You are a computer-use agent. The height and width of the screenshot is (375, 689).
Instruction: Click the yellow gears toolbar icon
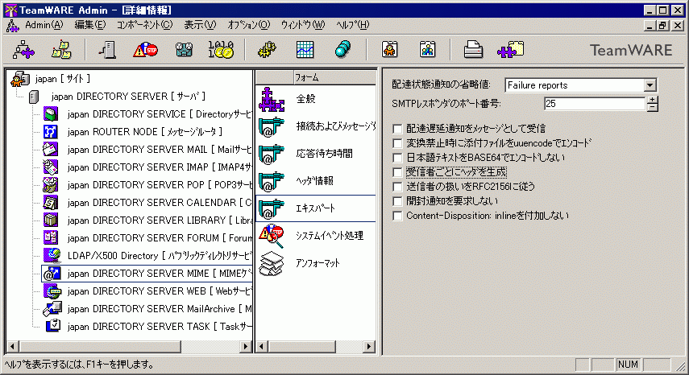pyautogui.click(x=267, y=50)
